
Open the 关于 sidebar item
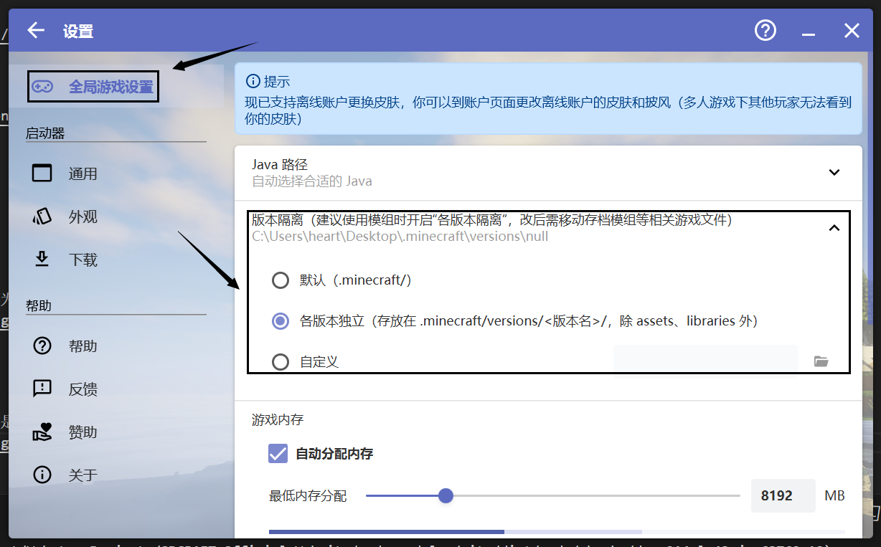point(83,475)
